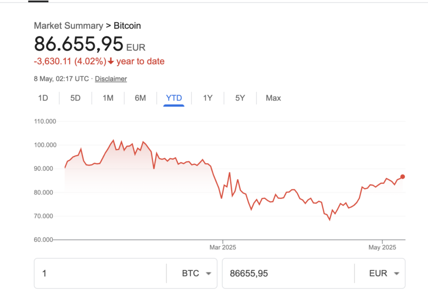Open the 1M chart range
428x297 pixels.
pyautogui.click(x=108, y=98)
